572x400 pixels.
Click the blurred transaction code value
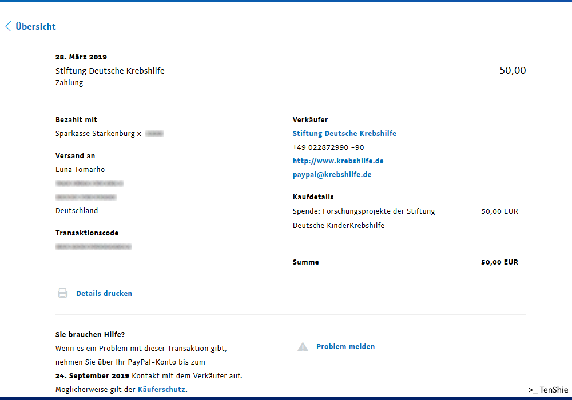pos(93,247)
